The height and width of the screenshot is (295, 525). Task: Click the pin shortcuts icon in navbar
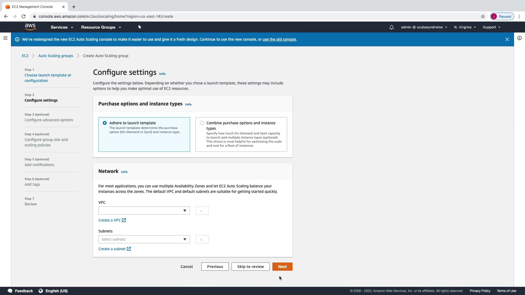pyautogui.click(x=139, y=27)
